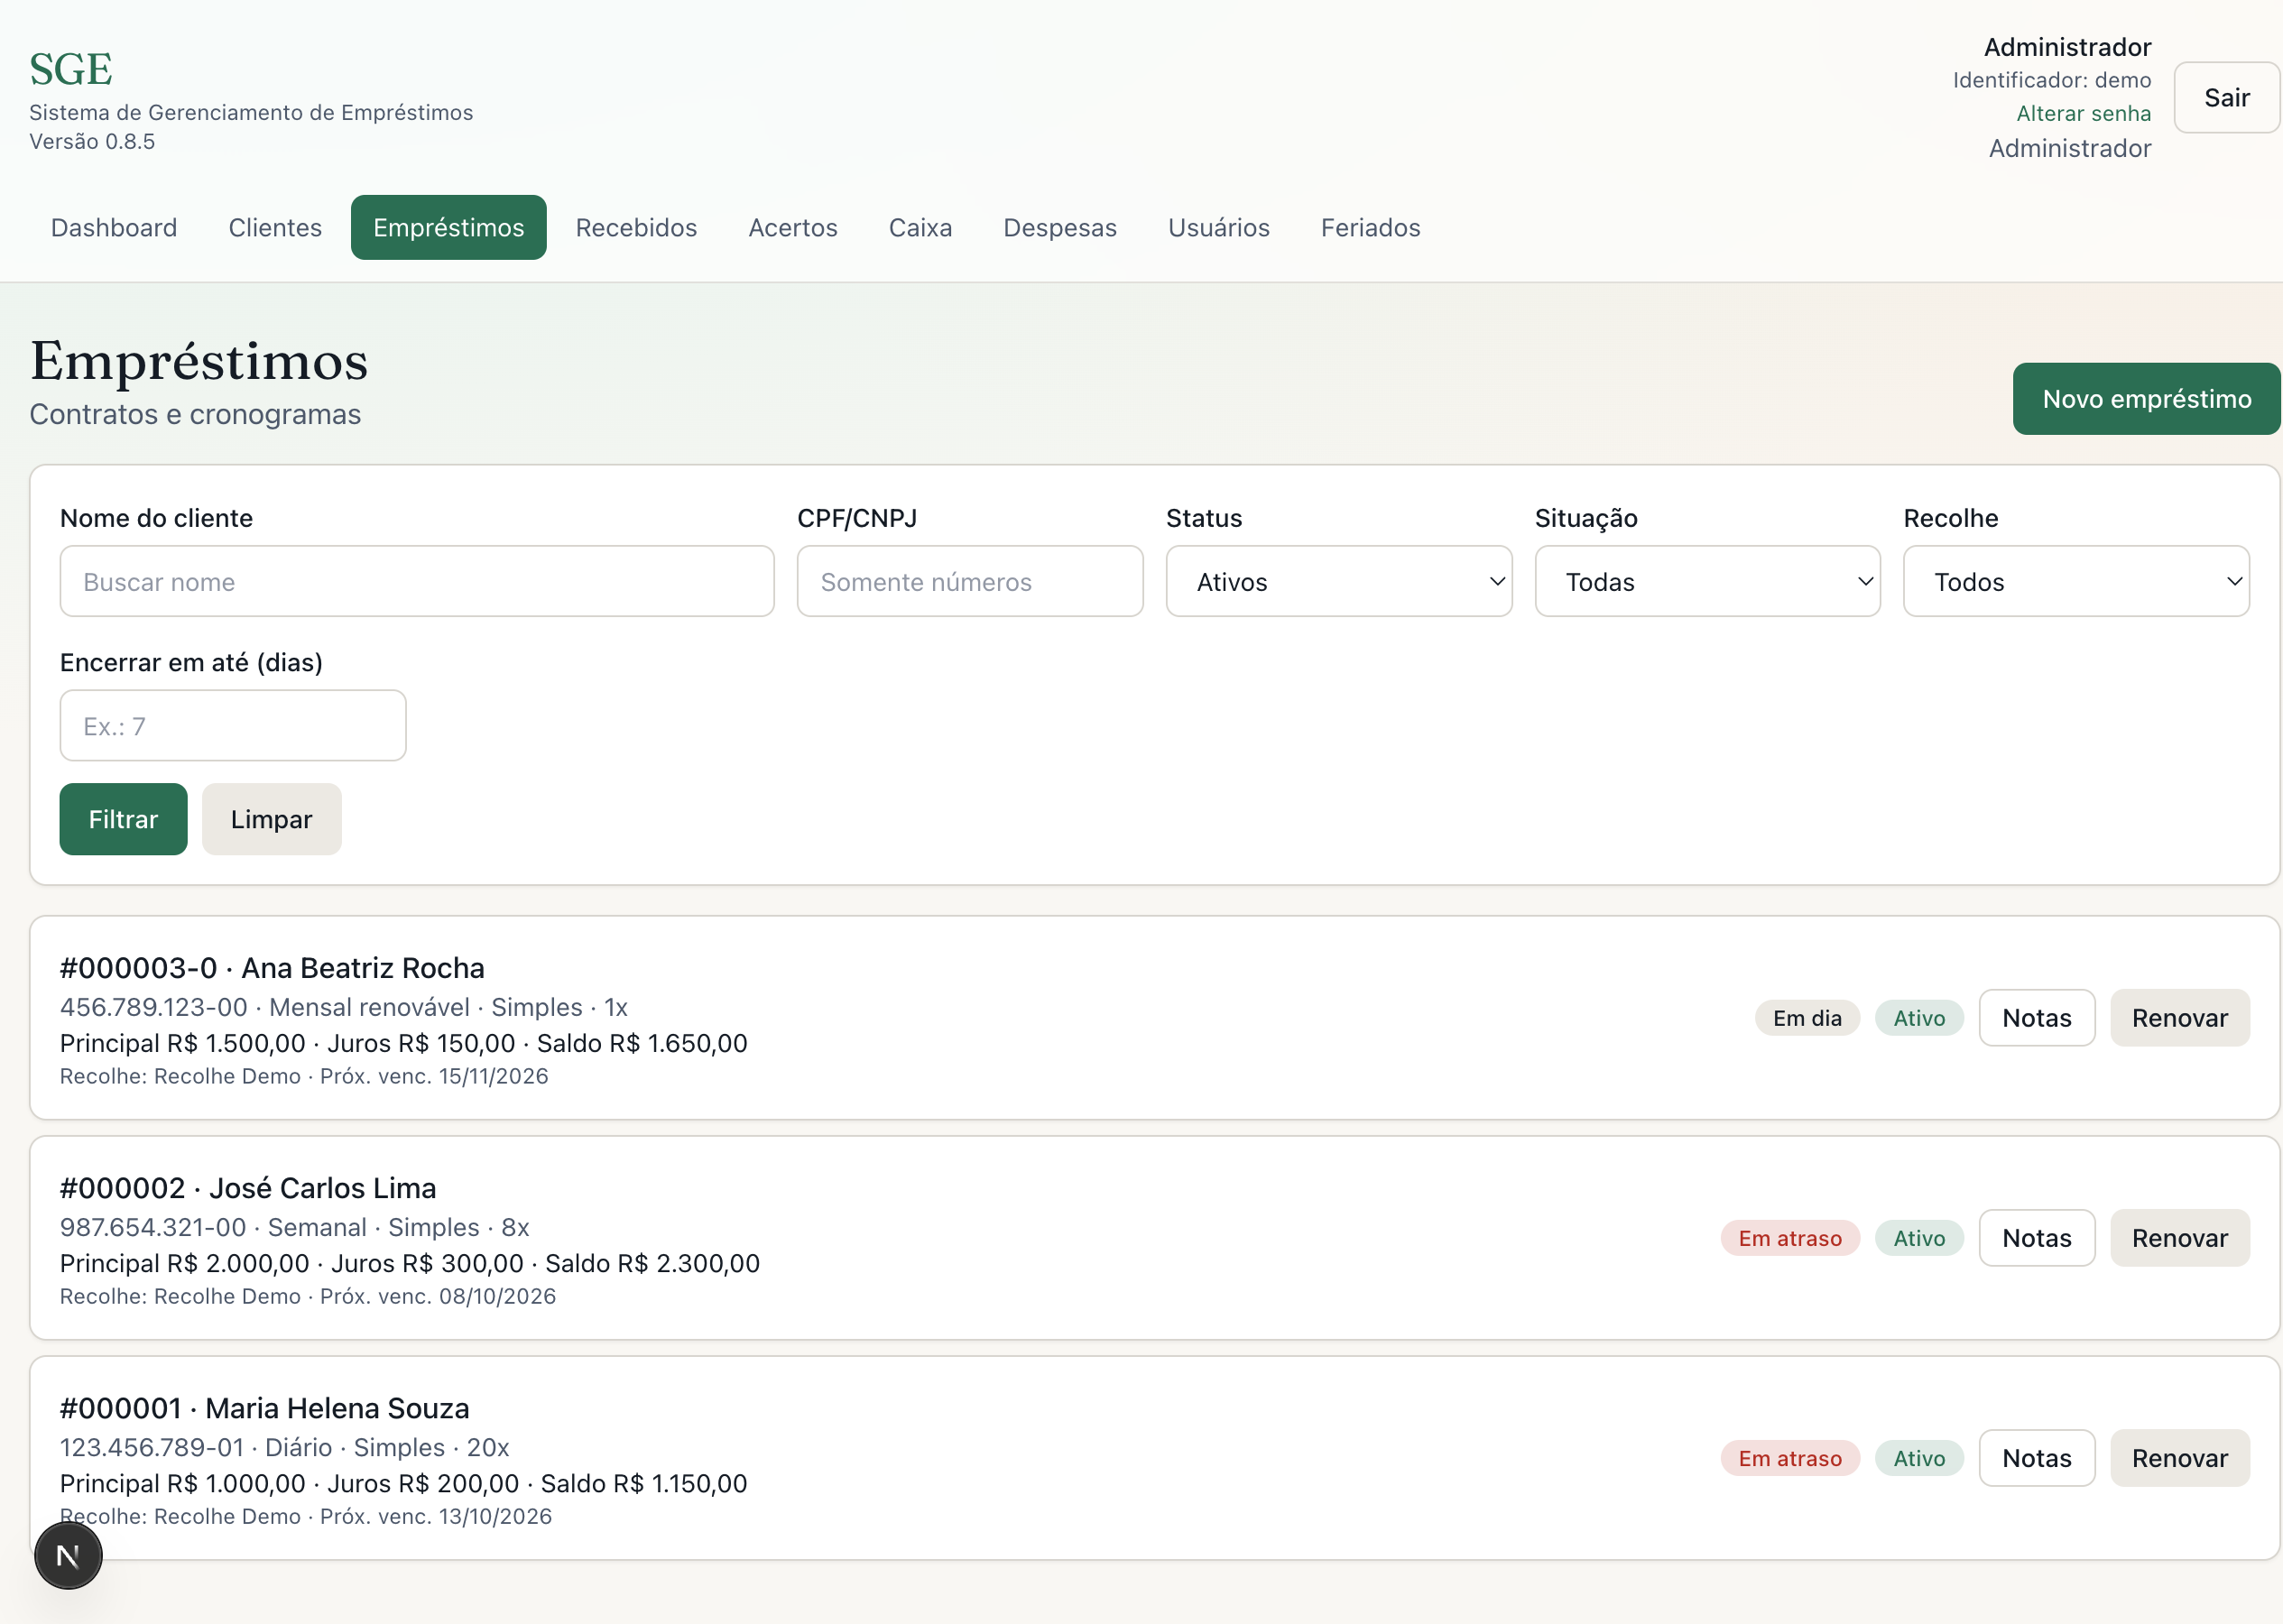Screen dimensions: 2283x1624
Task: Open Notas for Maria Helena Souza loan
Action: coord(2037,1458)
